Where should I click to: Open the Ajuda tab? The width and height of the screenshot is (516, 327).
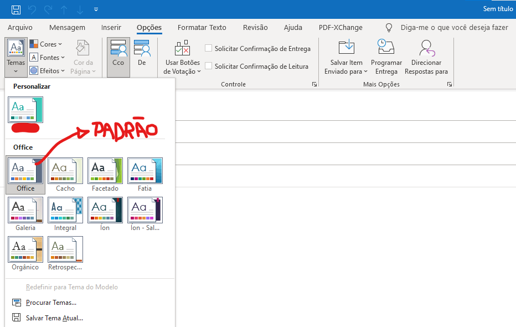click(x=293, y=27)
